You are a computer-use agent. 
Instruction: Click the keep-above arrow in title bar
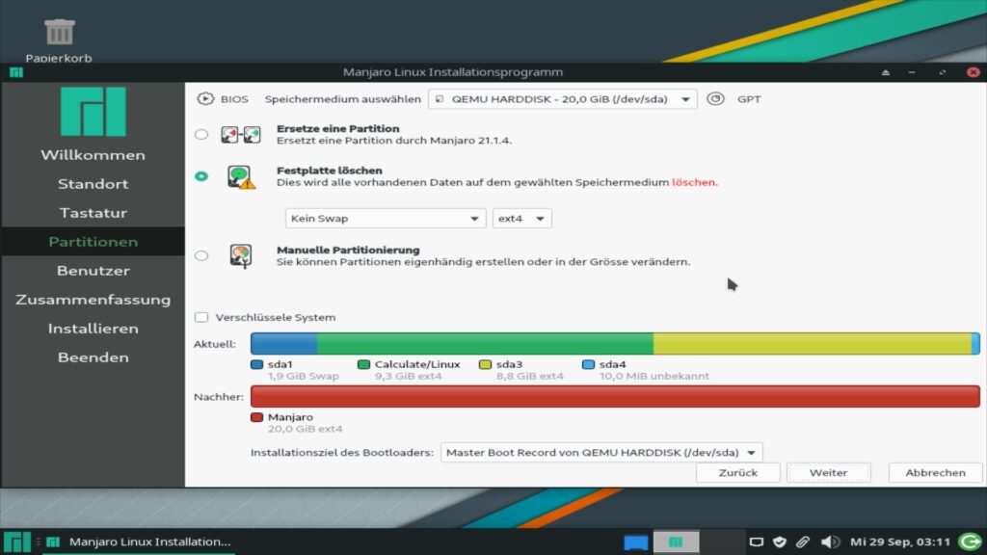(886, 72)
